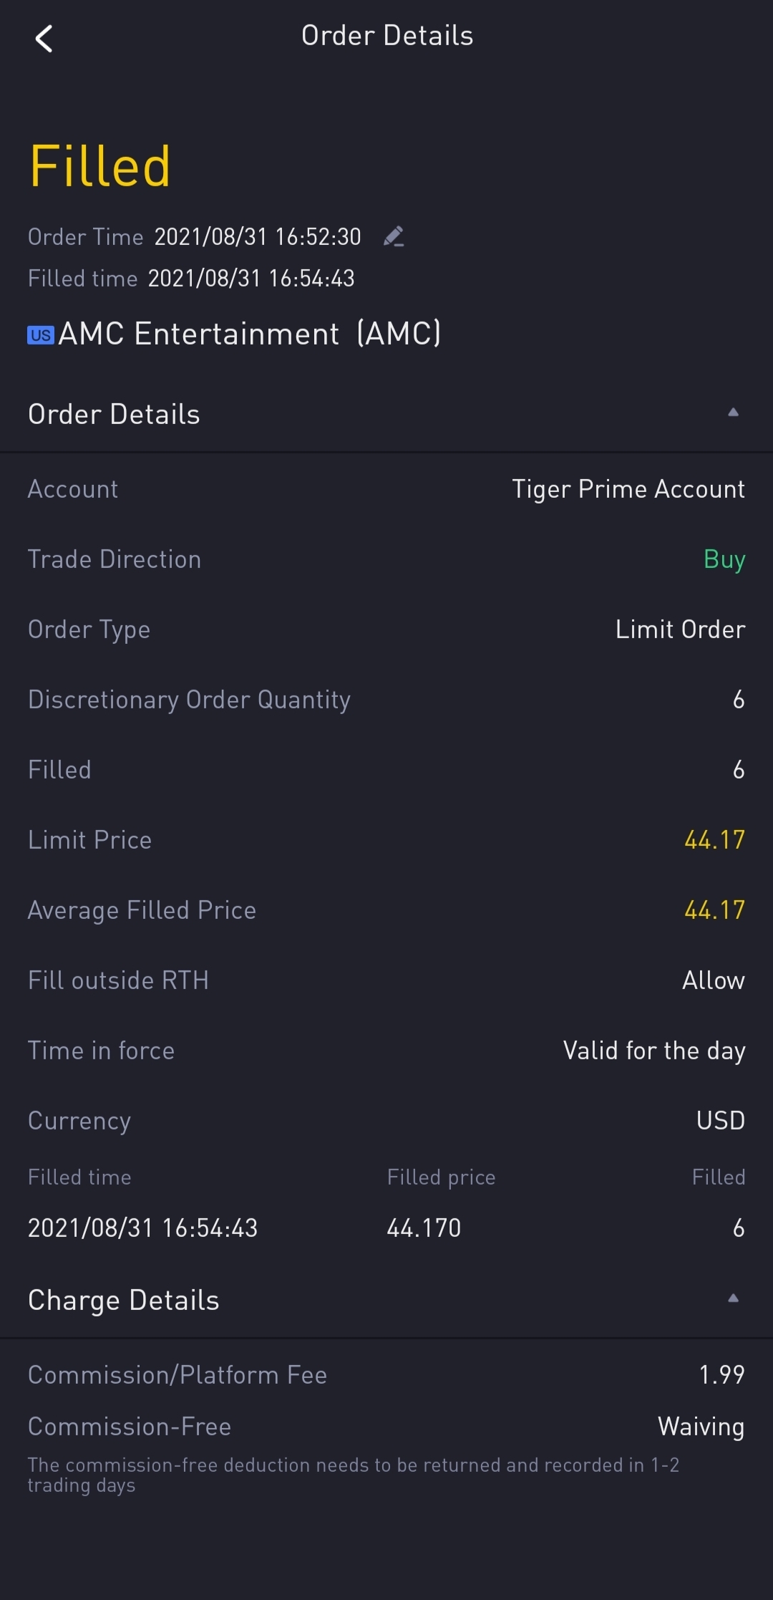This screenshot has height=1600, width=773.
Task: Tap the US market badge icon
Action: (41, 335)
